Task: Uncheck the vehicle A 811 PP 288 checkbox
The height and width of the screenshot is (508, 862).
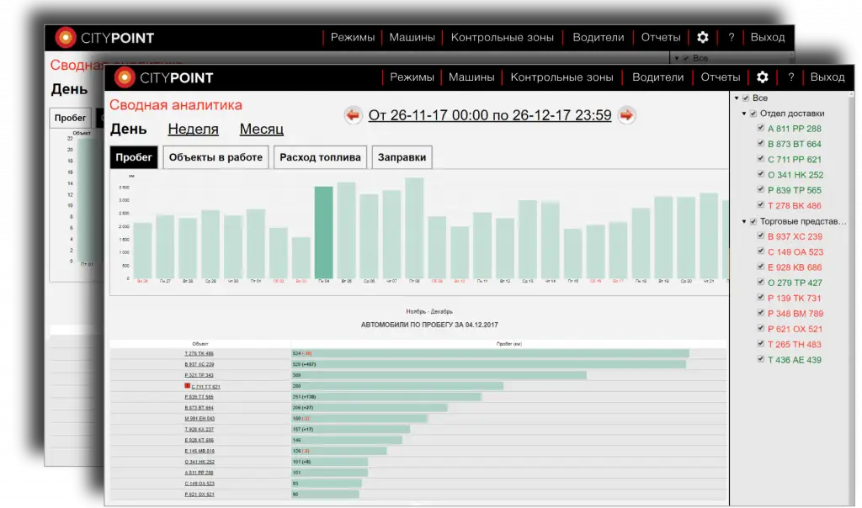Action: 761,129
